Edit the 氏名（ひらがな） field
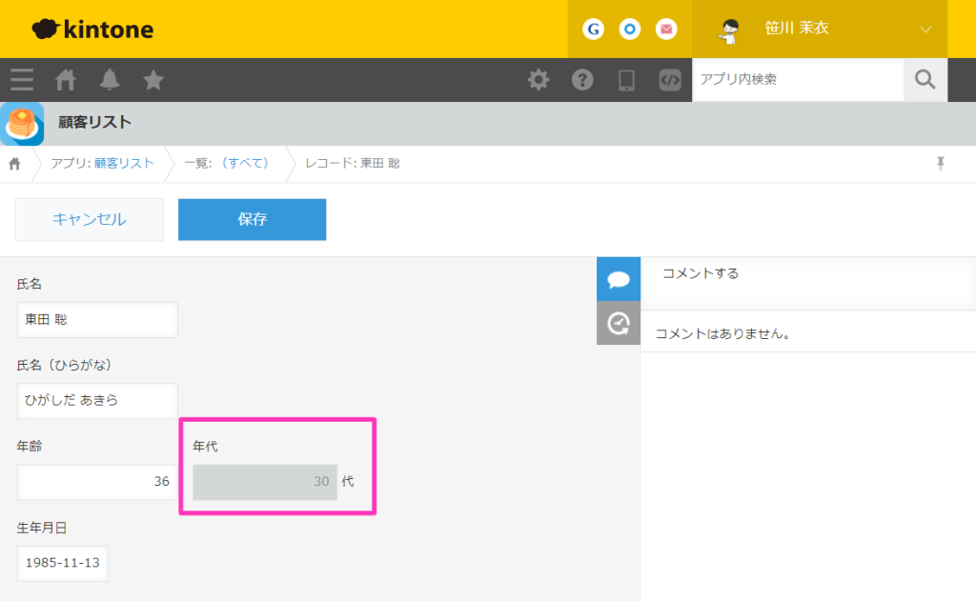The height and width of the screenshot is (601, 976). tap(97, 401)
